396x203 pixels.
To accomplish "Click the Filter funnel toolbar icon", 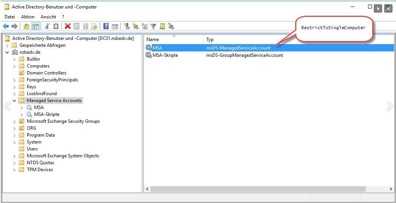I will pyautogui.click(x=153, y=26).
